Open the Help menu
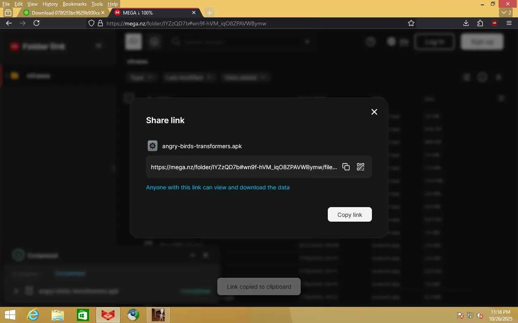The width and height of the screenshot is (518, 323). tap(113, 4)
